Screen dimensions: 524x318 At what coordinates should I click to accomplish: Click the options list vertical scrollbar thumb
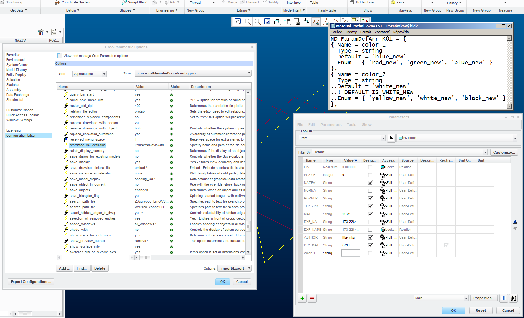248,225
